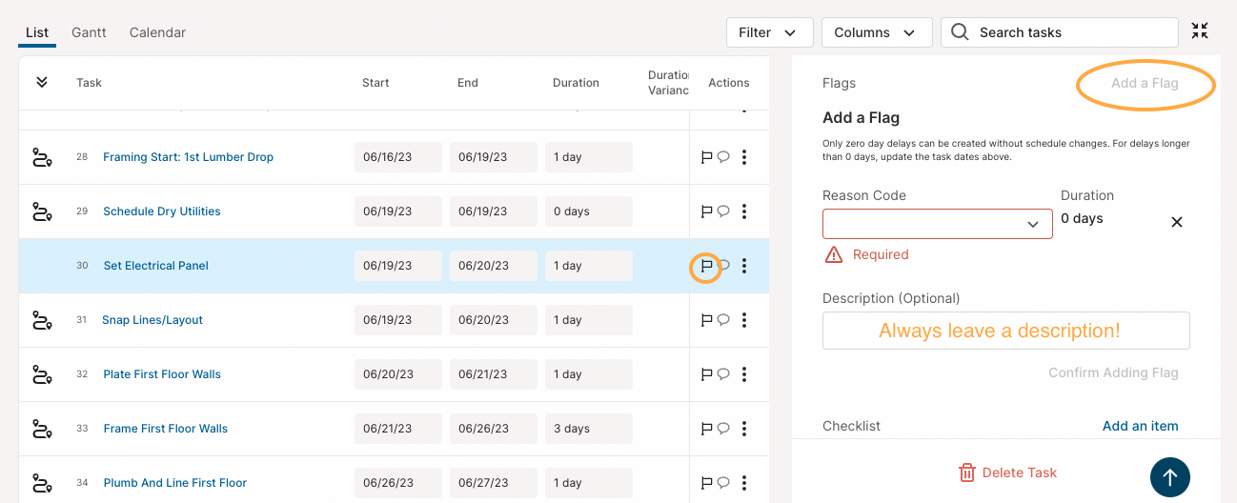
Task: Remove the flag entry with the X
Action: tap(1177, 222)
